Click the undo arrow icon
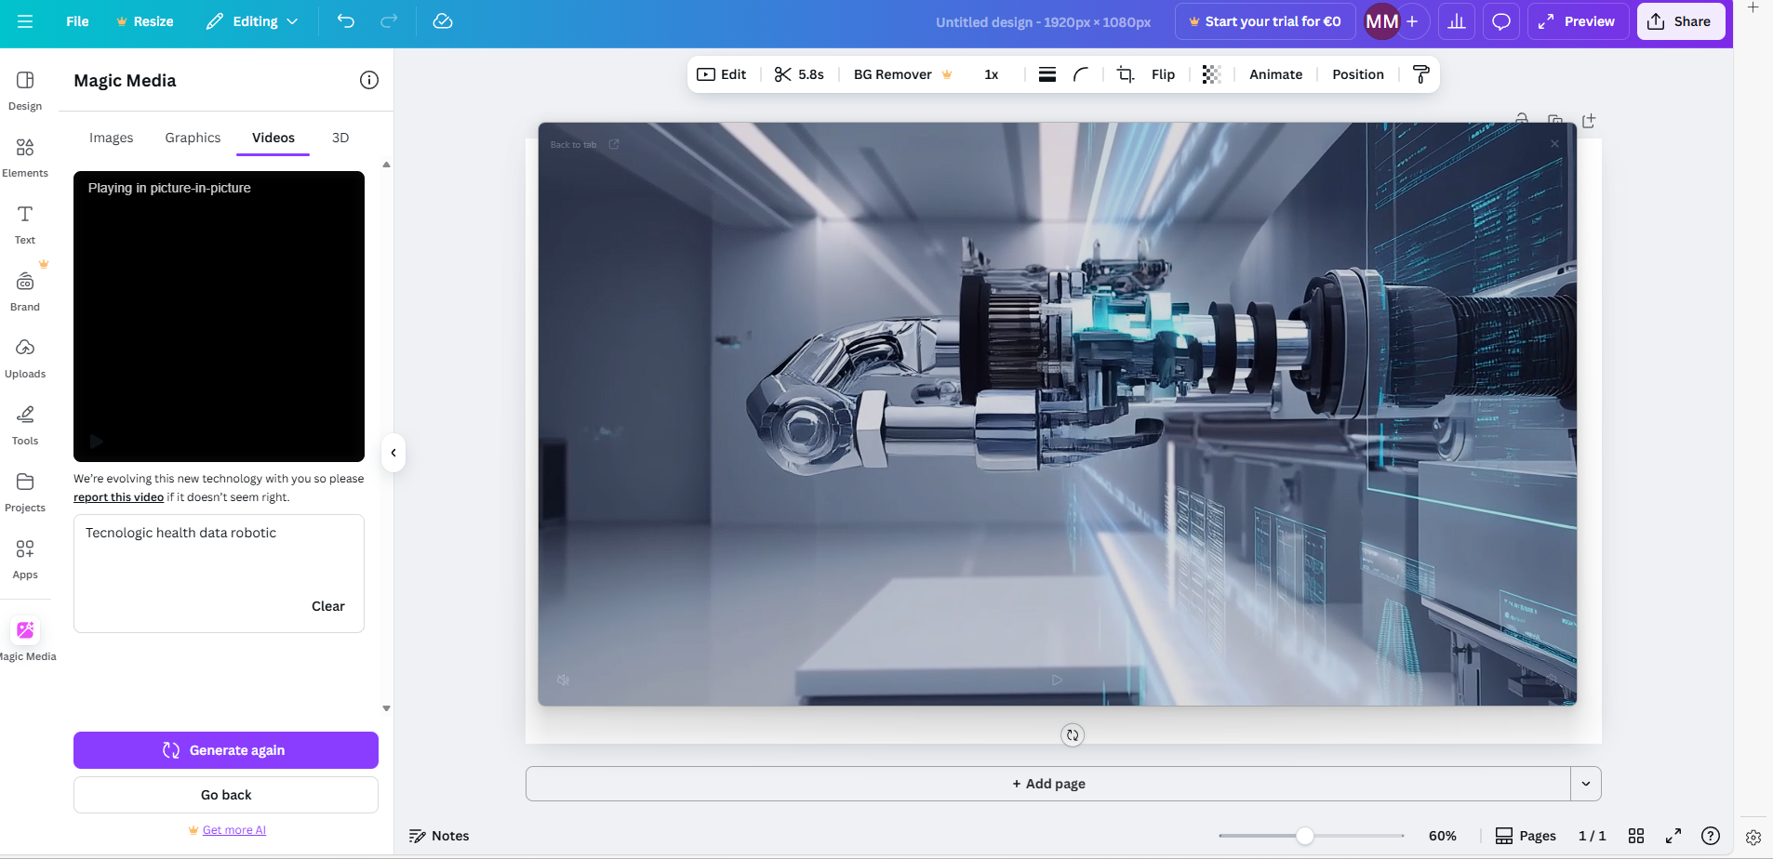The image size is (1773, 859). pyautogui.click(x=346, y=21)
